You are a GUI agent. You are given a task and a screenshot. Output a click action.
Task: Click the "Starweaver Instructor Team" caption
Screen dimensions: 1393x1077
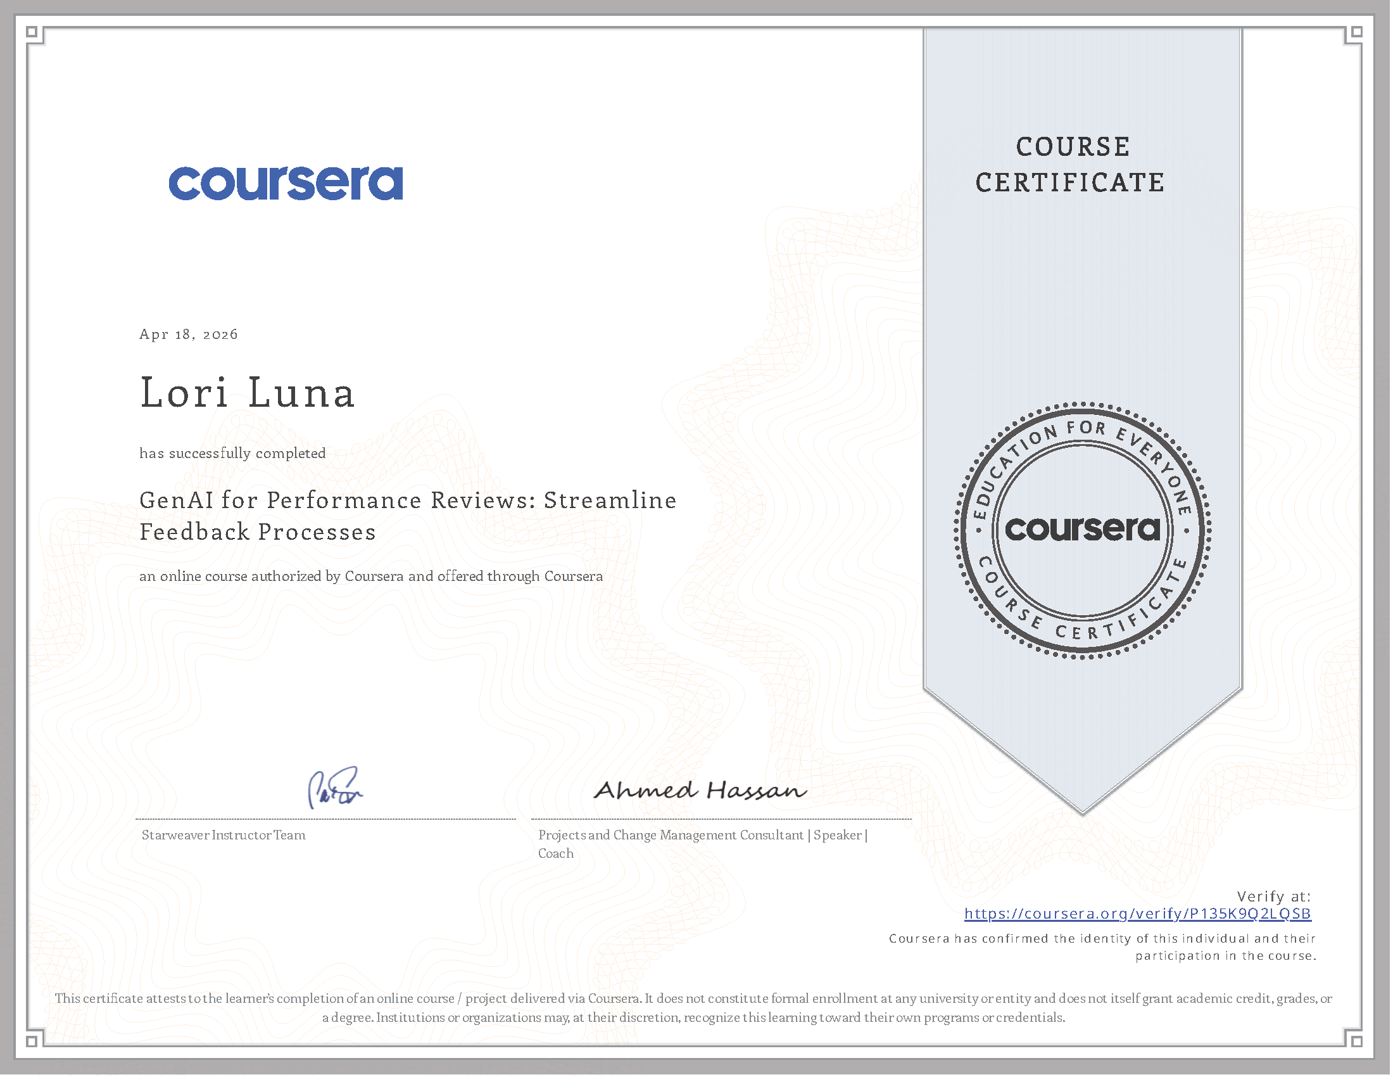(224, 837)
